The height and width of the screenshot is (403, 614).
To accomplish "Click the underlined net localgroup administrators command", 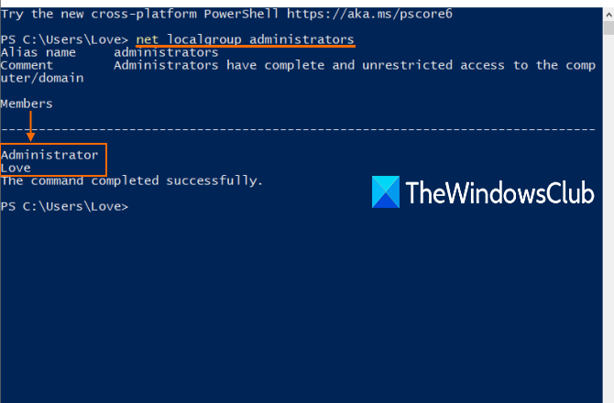I will (245, 40).
